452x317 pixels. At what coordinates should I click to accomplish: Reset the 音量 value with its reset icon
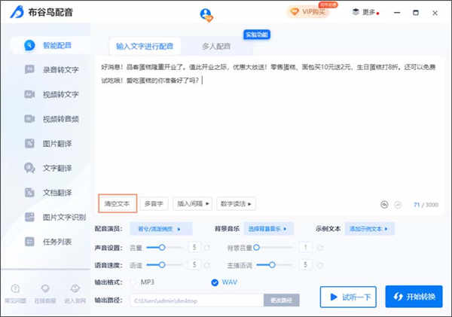click(206, 248)
